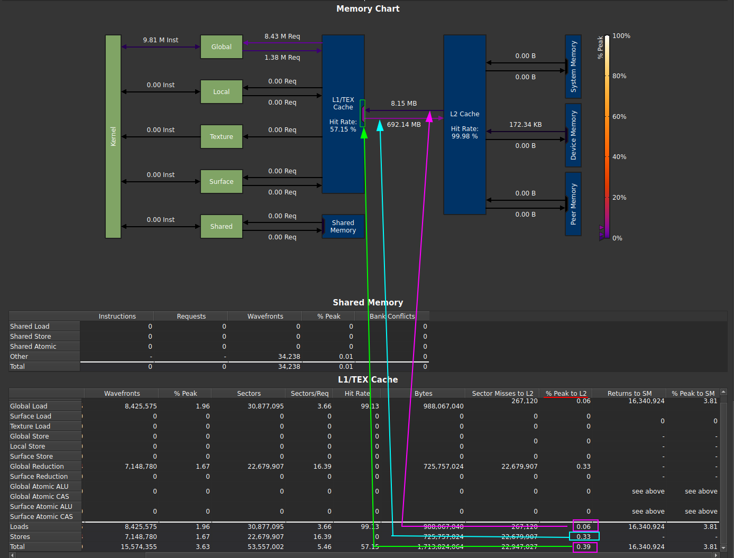The image size is (734, 558).
Task: Click the % Peak color scale bar
Action: pos(607,136)
